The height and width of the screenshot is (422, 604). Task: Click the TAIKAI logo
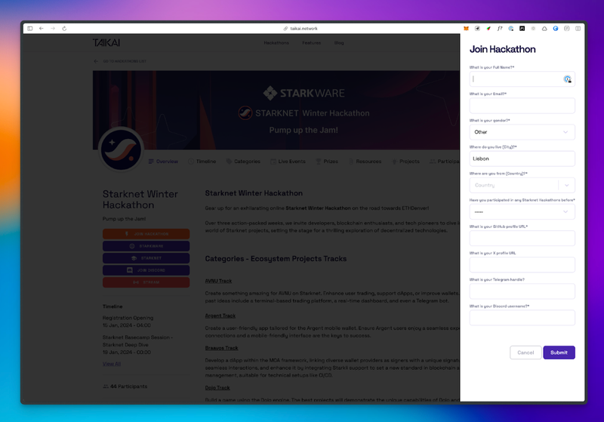tap(105, 43)
